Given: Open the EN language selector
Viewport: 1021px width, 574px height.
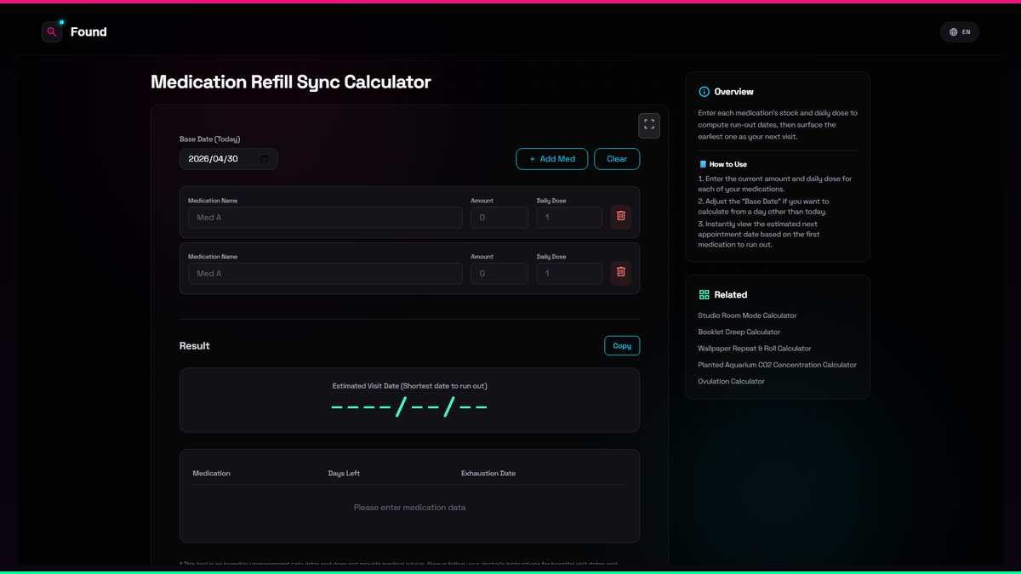Looking at the screenshot, I should (x=960, y=32).
